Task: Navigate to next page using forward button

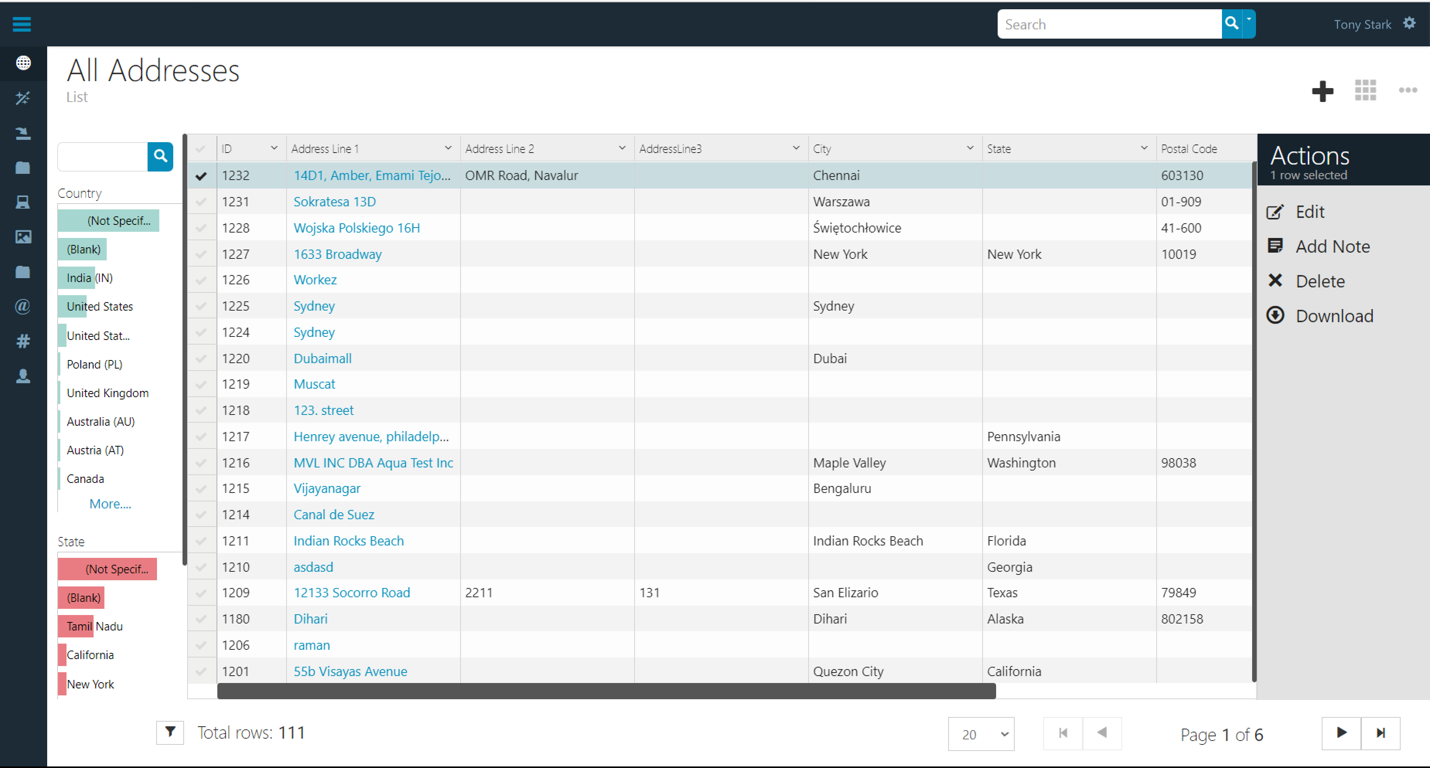Action: pos(1340,732)
